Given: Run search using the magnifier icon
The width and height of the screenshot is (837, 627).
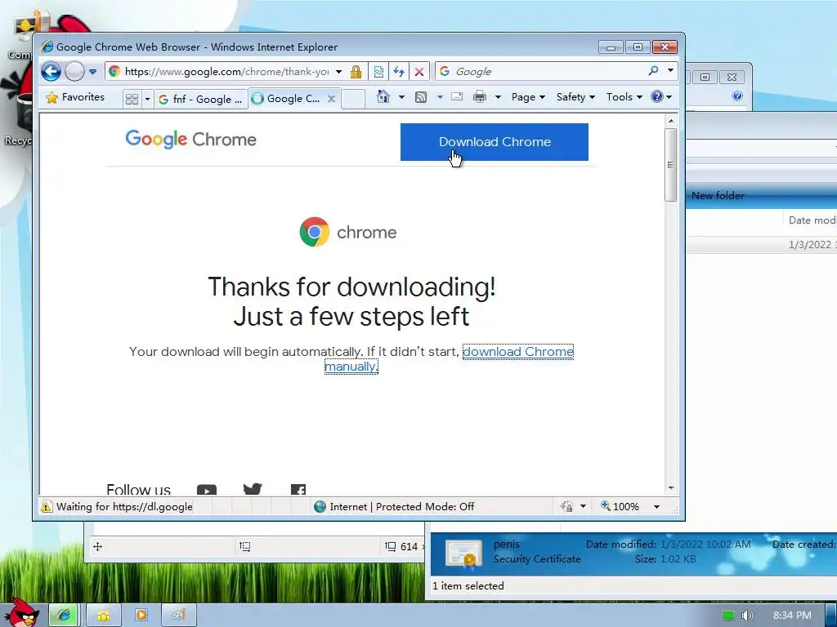Looking at the screenshot, I should (x=653, y=71).
